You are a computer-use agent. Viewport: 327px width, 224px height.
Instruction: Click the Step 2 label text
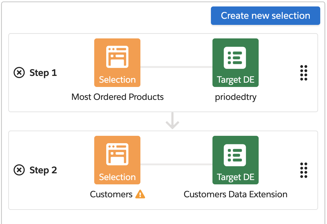tap(43, 170)
